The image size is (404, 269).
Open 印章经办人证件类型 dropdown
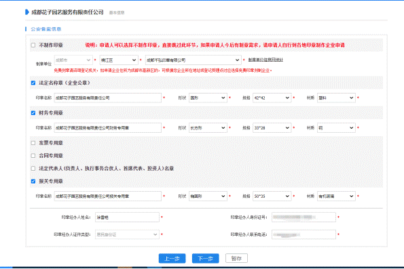127,234
